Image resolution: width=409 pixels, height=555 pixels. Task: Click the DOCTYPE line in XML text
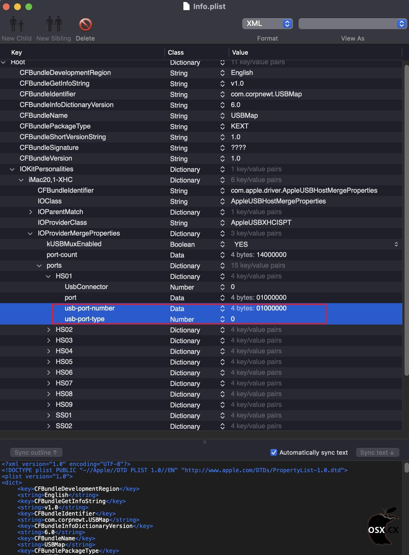tap(175, 470)
